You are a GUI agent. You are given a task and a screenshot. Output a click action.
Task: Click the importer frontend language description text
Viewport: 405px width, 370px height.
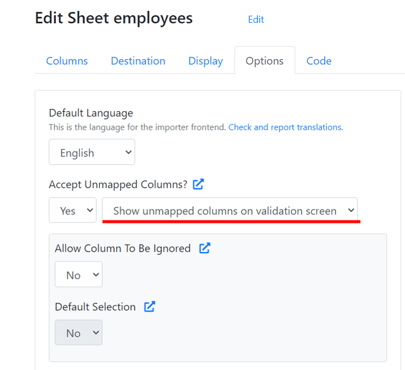(x=138, y=127)
